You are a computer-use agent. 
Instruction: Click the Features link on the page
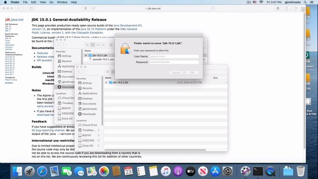[42, 53]
